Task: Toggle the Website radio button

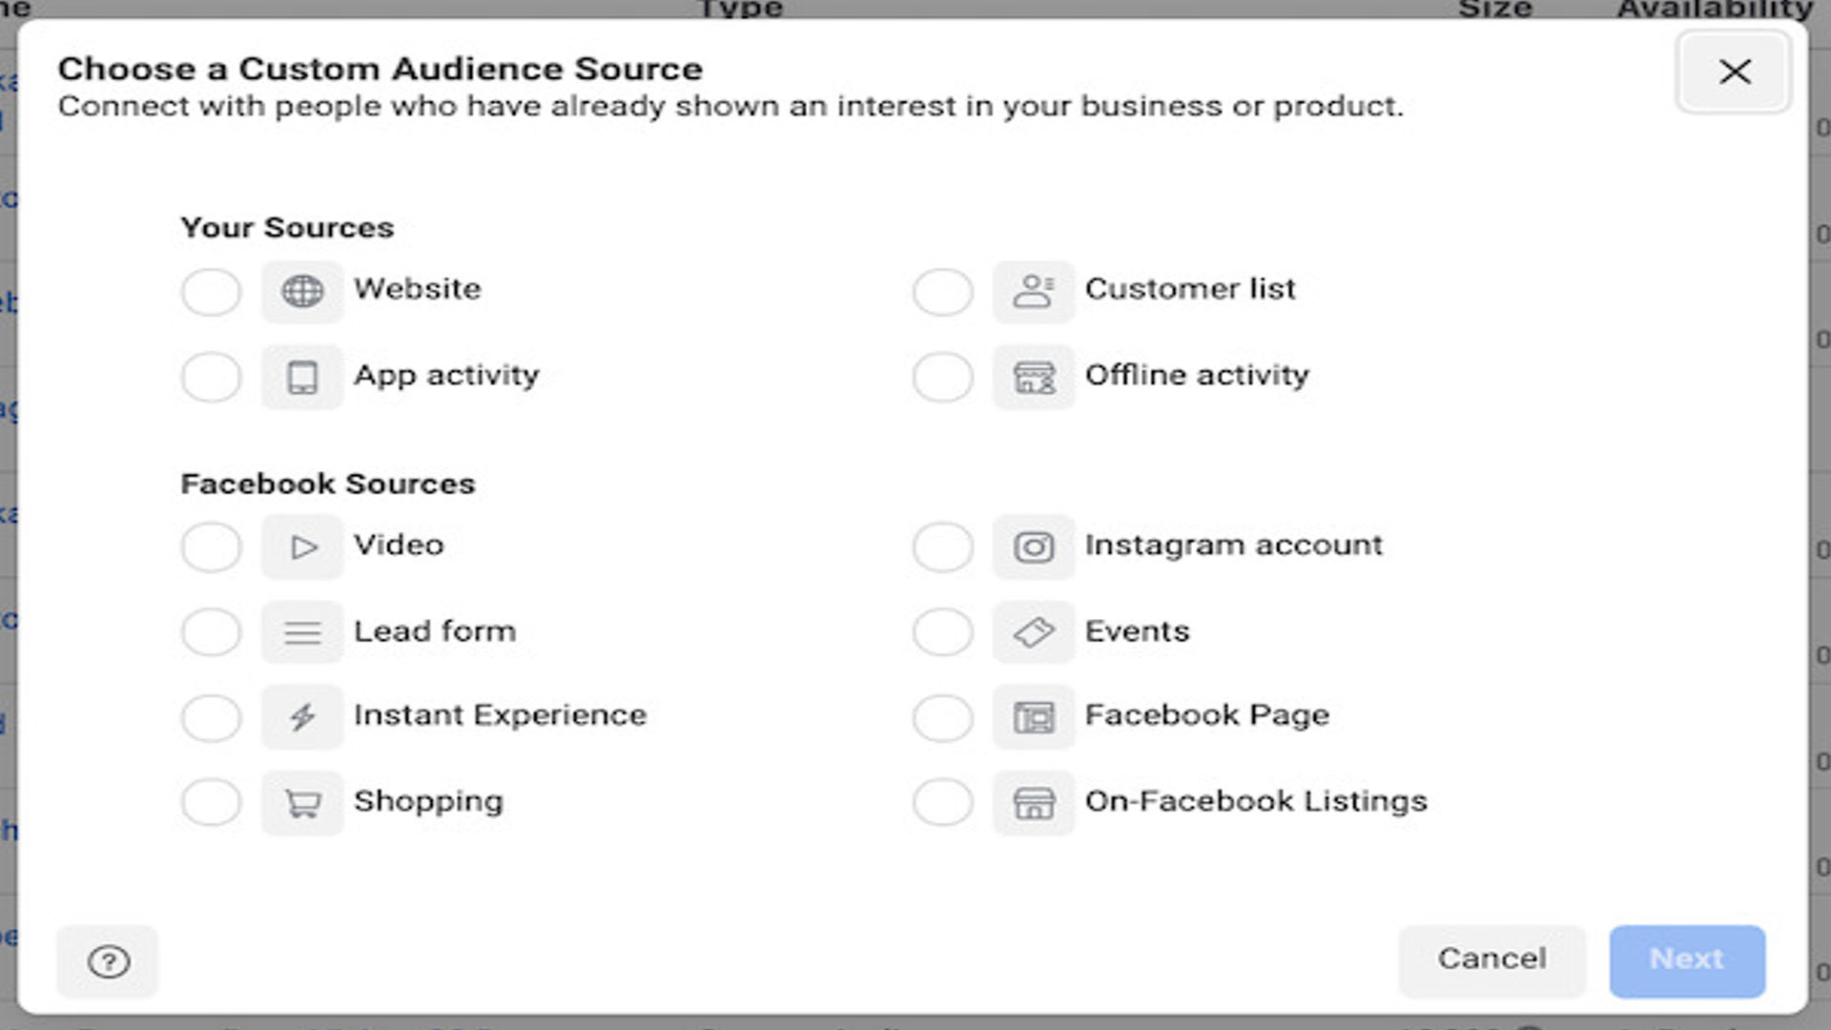Action: pyautogui.click(x=212, y=289)
